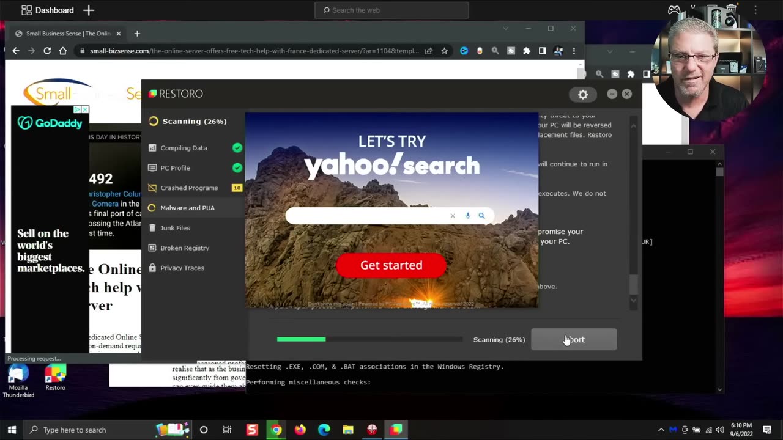Click Restoro scrollbar down arrow
Screen dimensions: 783x440
coord(633,300)
